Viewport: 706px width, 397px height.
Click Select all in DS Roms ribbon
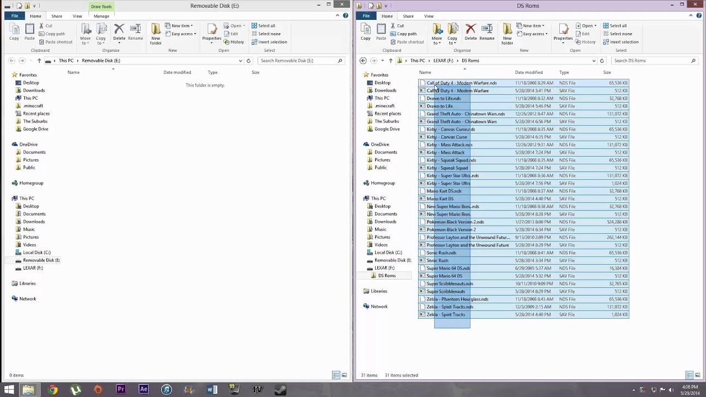tap(615, 25)
